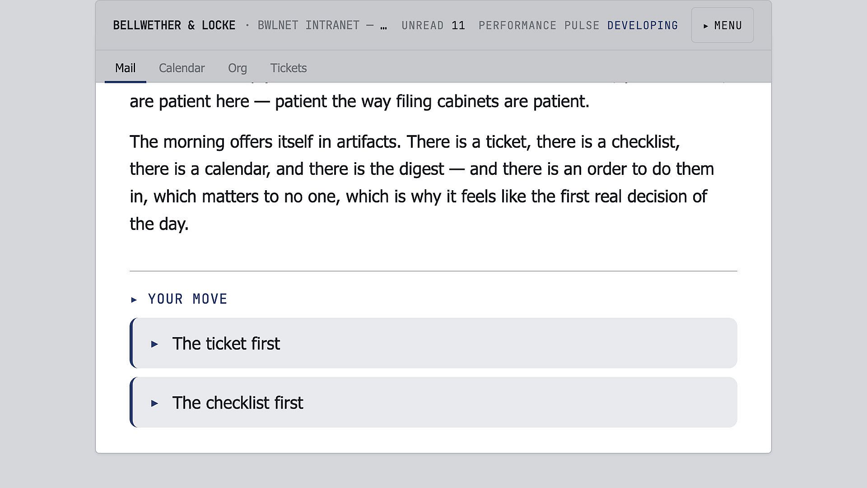The height and width of the screenshot is (488, 867).
Task: Choose 'The checklist first' option
Action: (433, 402)
